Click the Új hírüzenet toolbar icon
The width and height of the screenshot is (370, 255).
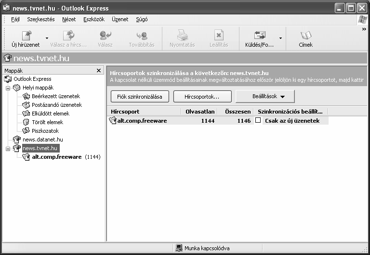26,35
